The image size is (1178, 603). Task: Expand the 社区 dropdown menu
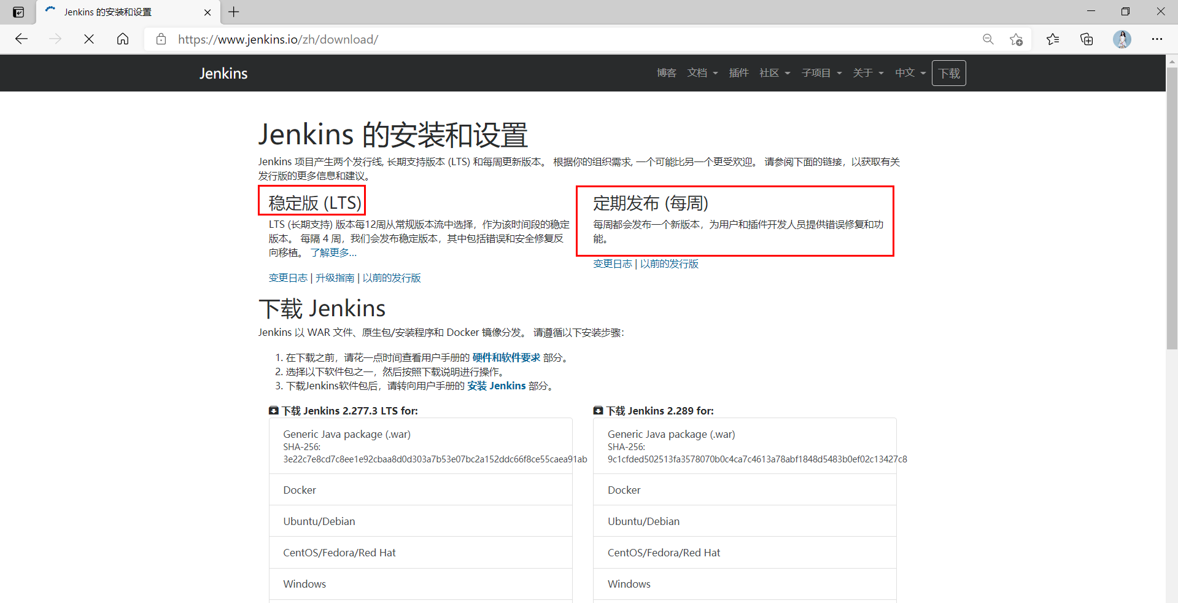775,72
